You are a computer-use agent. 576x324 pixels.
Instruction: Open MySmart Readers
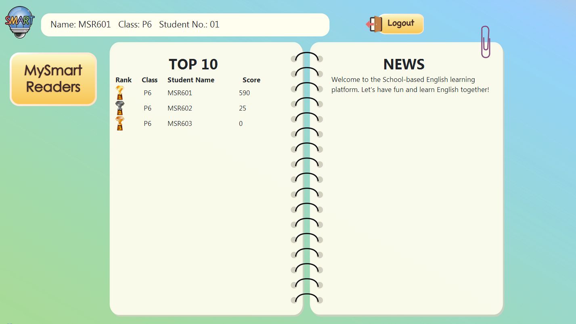click(x=53, y=79)
